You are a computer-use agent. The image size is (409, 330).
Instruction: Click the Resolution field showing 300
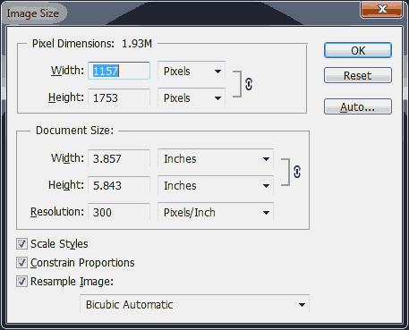119,212
